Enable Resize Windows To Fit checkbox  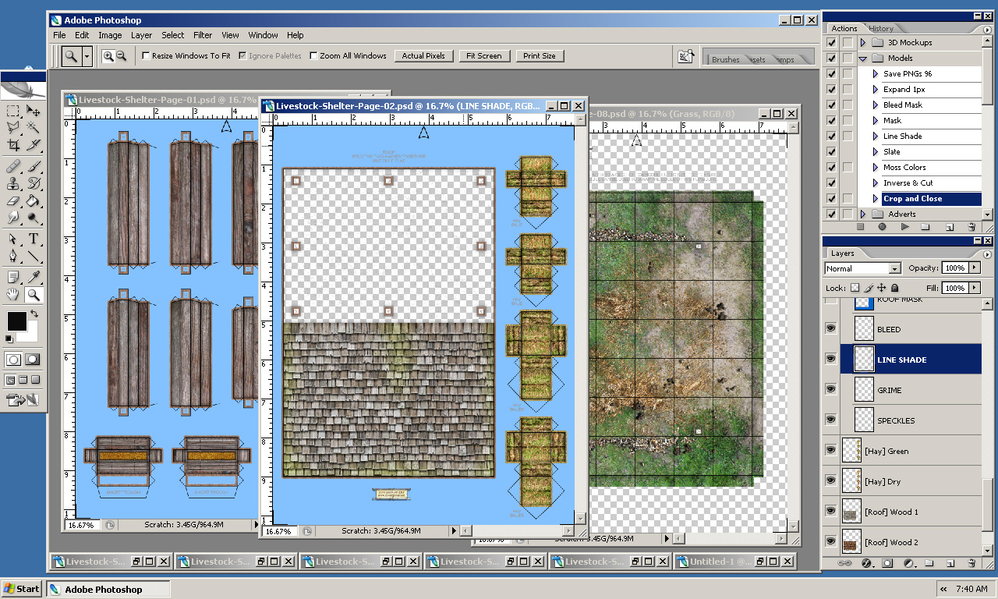tap(146, 56)
